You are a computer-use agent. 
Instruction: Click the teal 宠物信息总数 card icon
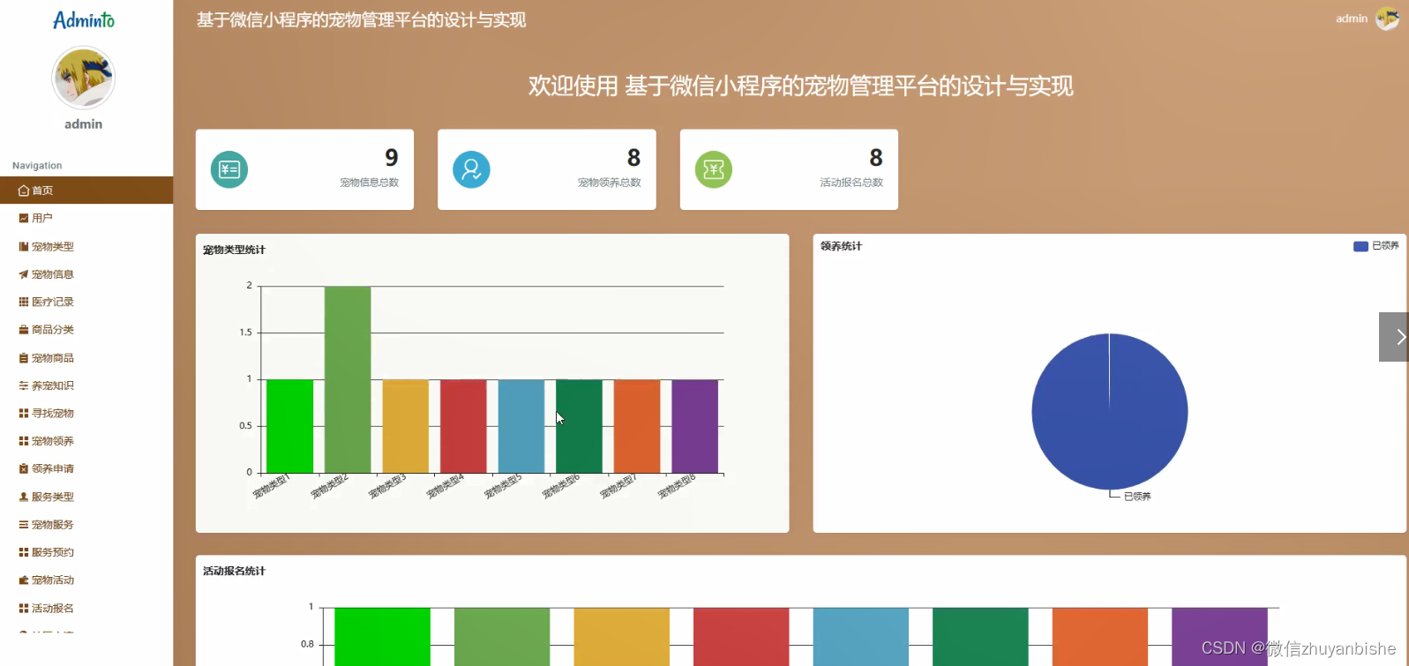coord(229,169)
